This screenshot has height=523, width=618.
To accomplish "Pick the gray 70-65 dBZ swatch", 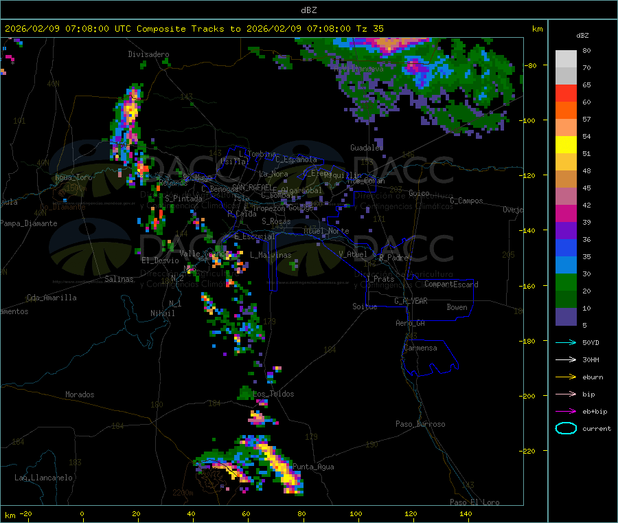I will click(566, 76).
